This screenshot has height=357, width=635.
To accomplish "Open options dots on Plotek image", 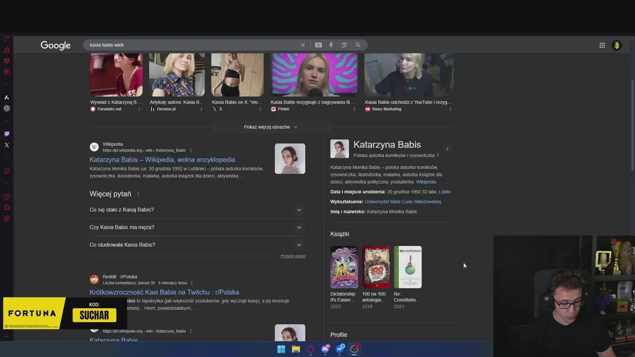I will [354, 109].
